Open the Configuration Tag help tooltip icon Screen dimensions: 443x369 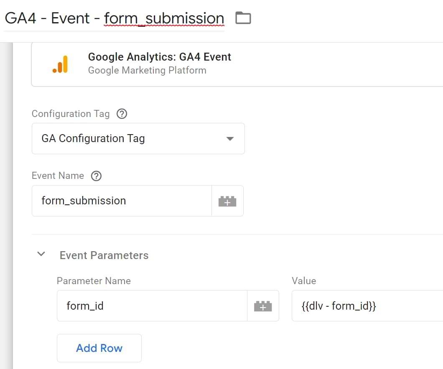coord(122,114)
